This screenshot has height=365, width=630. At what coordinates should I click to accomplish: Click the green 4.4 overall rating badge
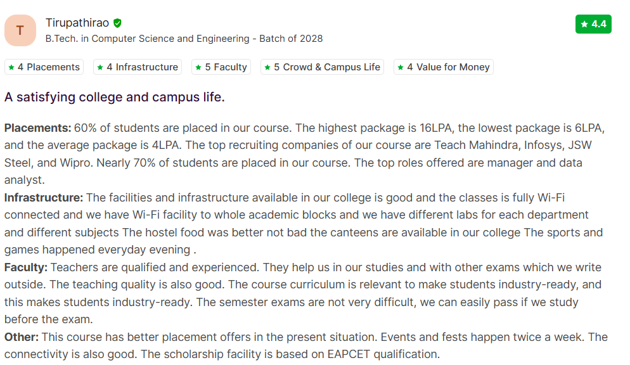point(593,24)
